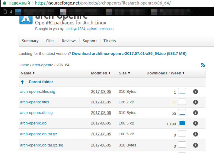
Task: Open info icon for arch-openrc.db
Action: [196, 123]
